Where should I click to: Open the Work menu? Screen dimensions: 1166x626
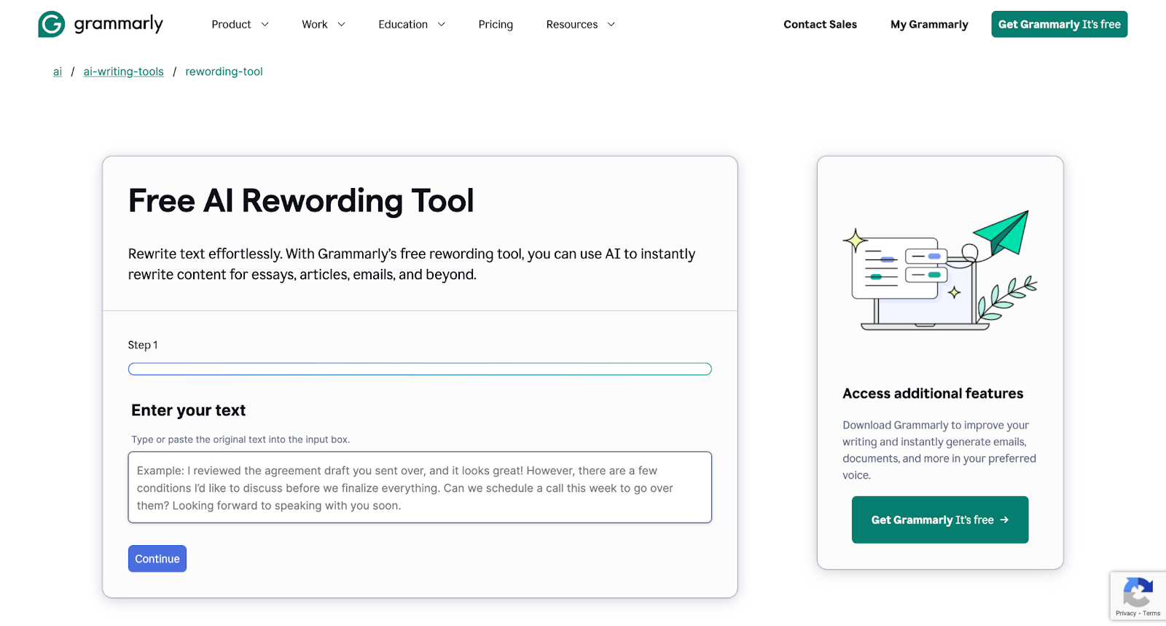tap(315, 24)
